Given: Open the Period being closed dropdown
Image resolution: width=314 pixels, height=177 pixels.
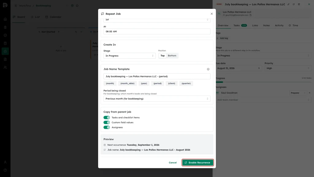Looking at the screenshot, I should pos(157,99).
